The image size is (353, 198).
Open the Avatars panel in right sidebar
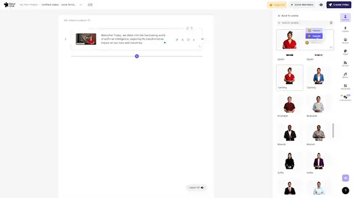coord(345,18)
